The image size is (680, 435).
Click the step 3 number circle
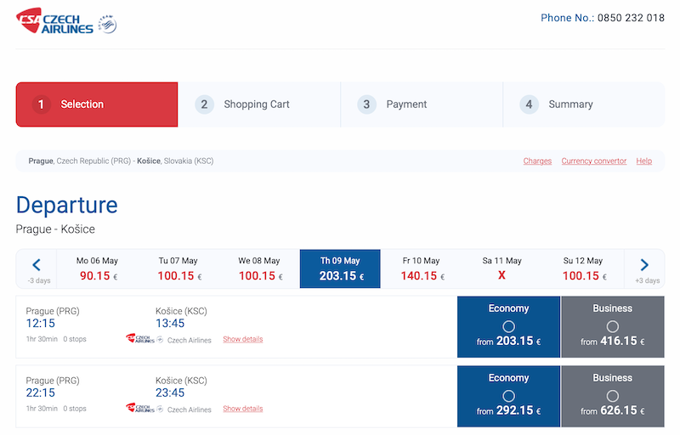coord(366,105)
